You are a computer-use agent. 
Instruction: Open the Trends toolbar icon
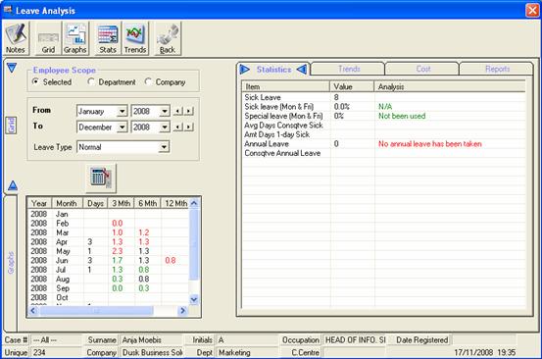[135, 38]
